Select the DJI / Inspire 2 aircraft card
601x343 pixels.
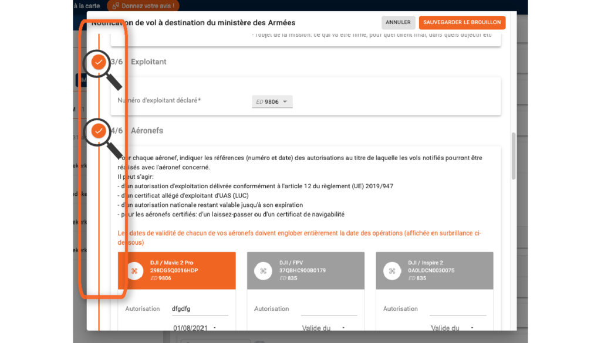pos(434,270)
